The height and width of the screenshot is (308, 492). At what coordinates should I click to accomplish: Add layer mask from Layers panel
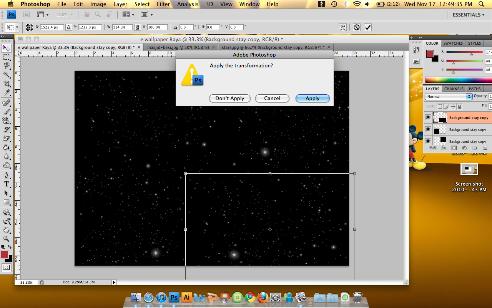click(454, 148)
